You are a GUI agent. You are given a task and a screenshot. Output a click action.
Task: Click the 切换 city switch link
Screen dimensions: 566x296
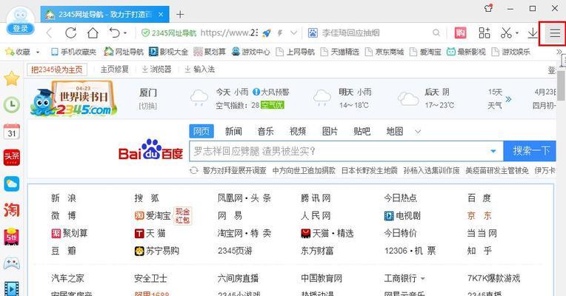point(147,106)
